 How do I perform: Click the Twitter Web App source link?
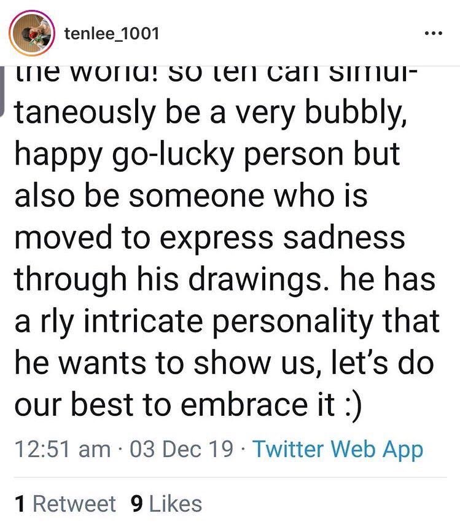tap(337, 449)
